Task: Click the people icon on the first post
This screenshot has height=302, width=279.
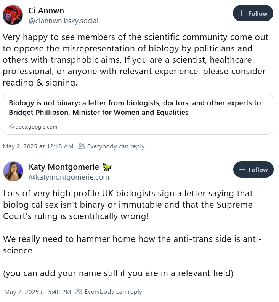Action: coord(82,146)
